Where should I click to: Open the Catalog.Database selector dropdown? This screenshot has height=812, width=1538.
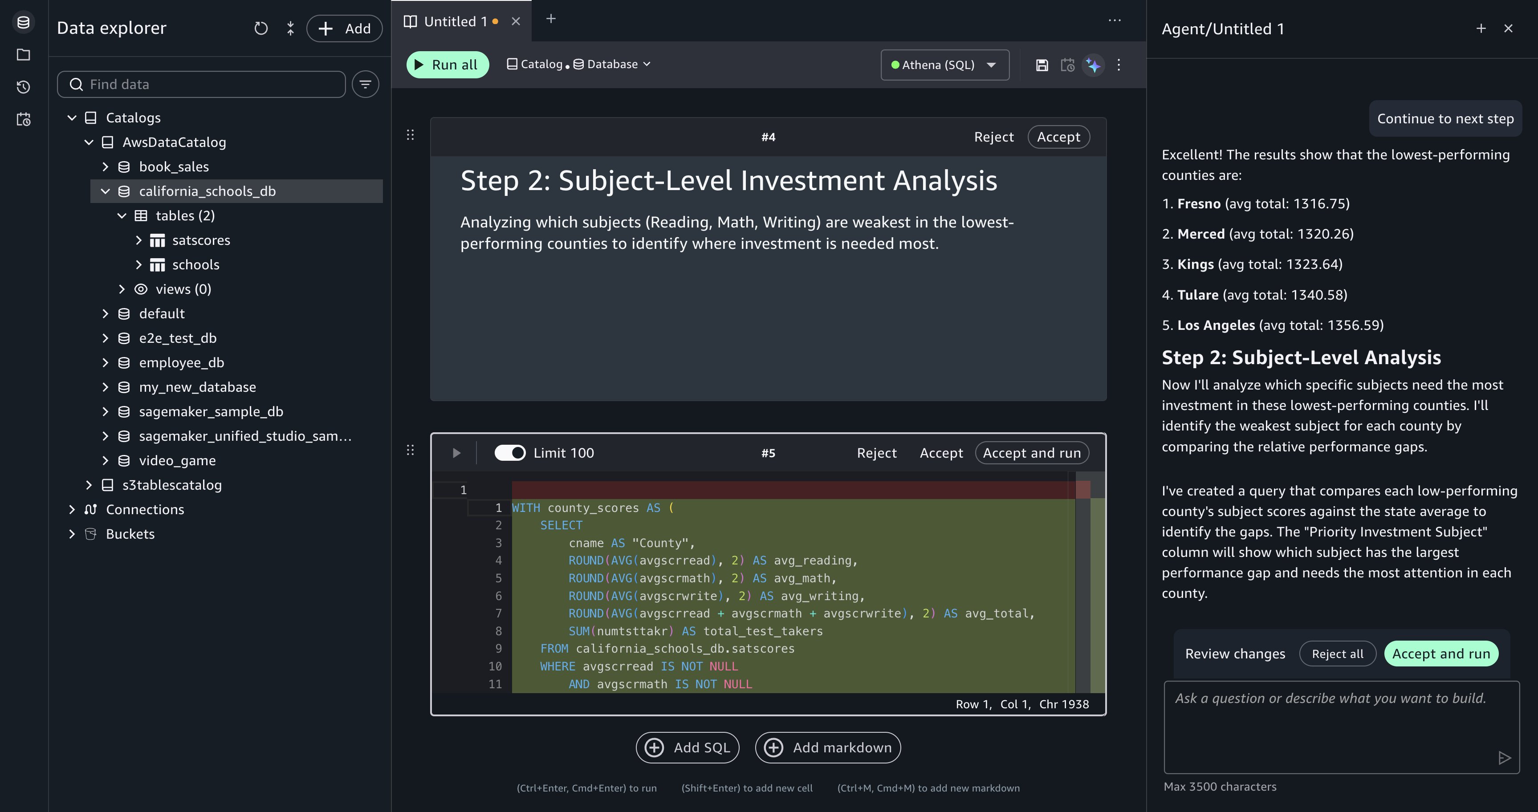[x=578, y=64]
